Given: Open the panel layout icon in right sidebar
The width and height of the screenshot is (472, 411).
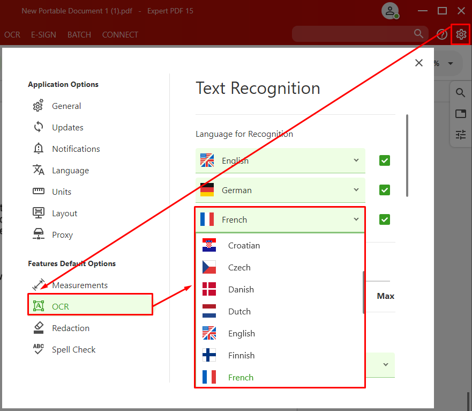Looking at the screenshot, I should [461, 114].
